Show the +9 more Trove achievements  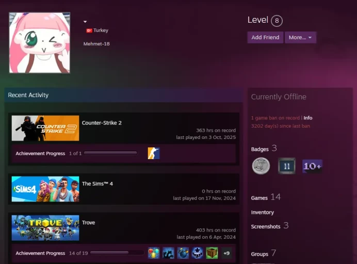[226, 253]
